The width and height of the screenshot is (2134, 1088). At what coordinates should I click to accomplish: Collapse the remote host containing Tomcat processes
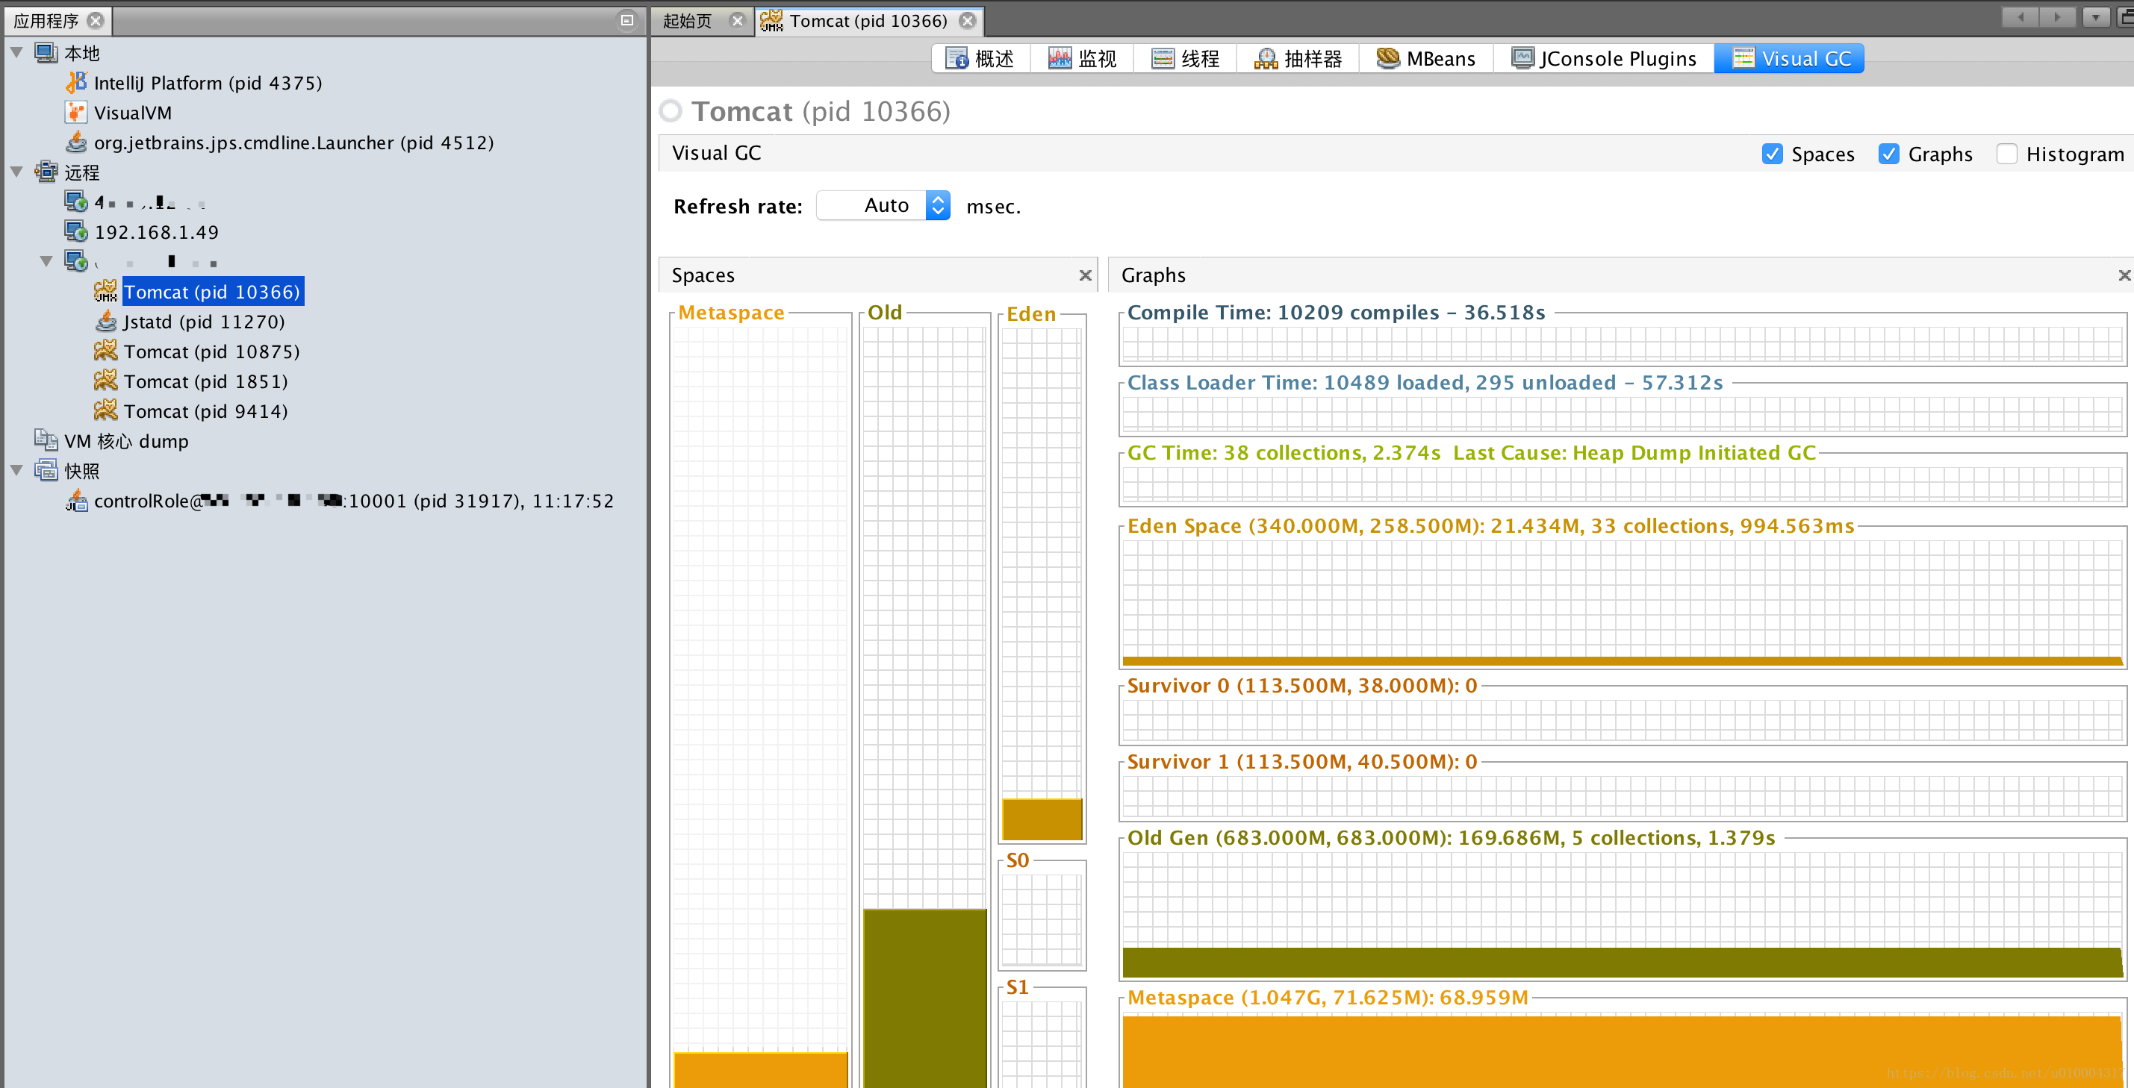[46, 261]
